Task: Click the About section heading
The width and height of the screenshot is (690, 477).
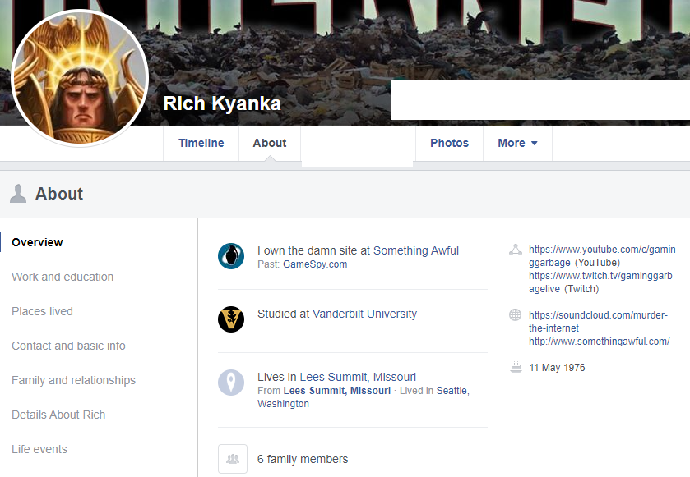Action: point(59,194)
